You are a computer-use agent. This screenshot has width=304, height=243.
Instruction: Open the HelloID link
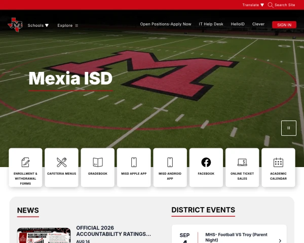point(238,24)
